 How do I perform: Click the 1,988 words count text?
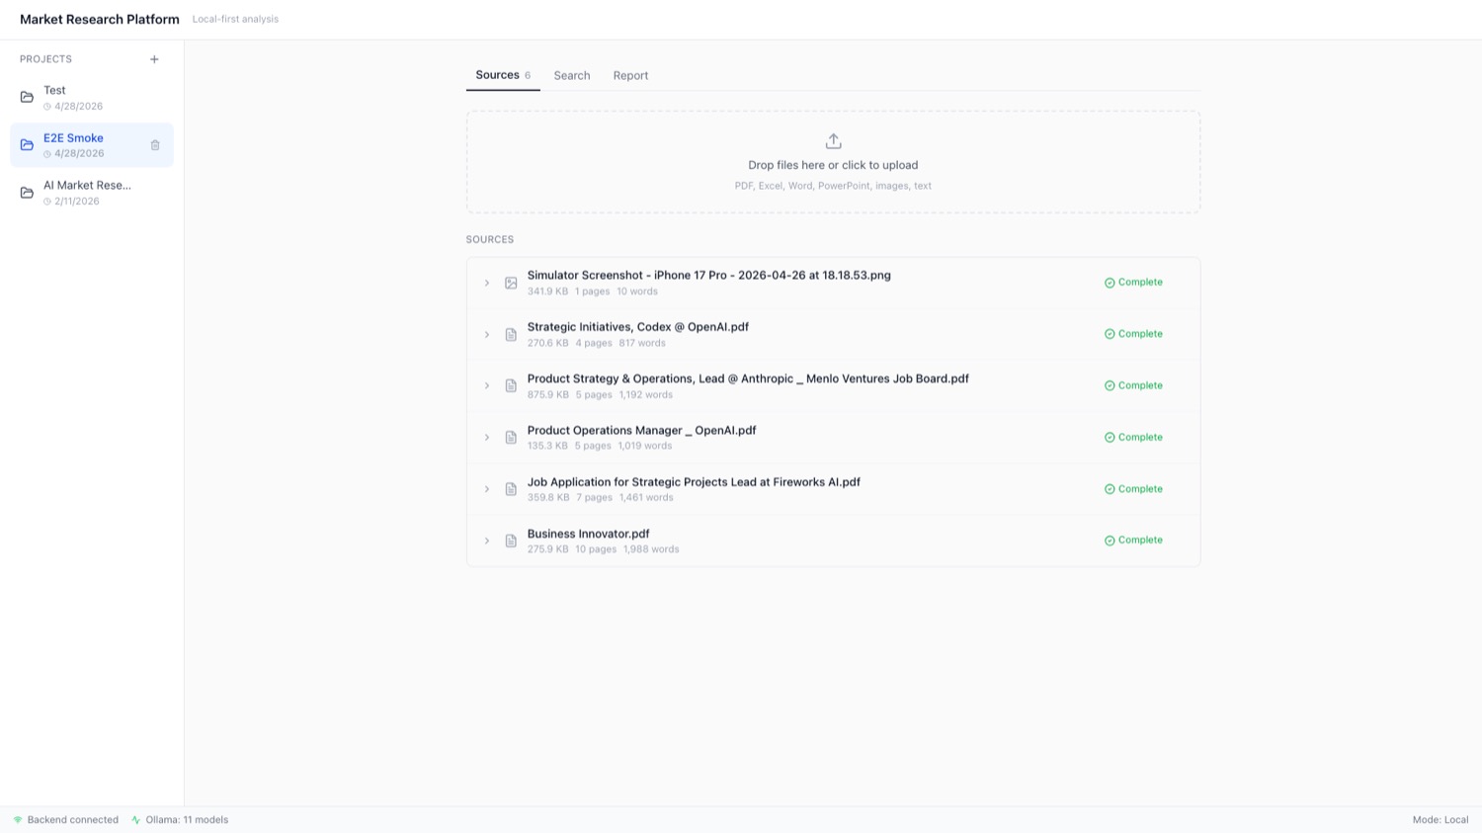tap(651, 549)
